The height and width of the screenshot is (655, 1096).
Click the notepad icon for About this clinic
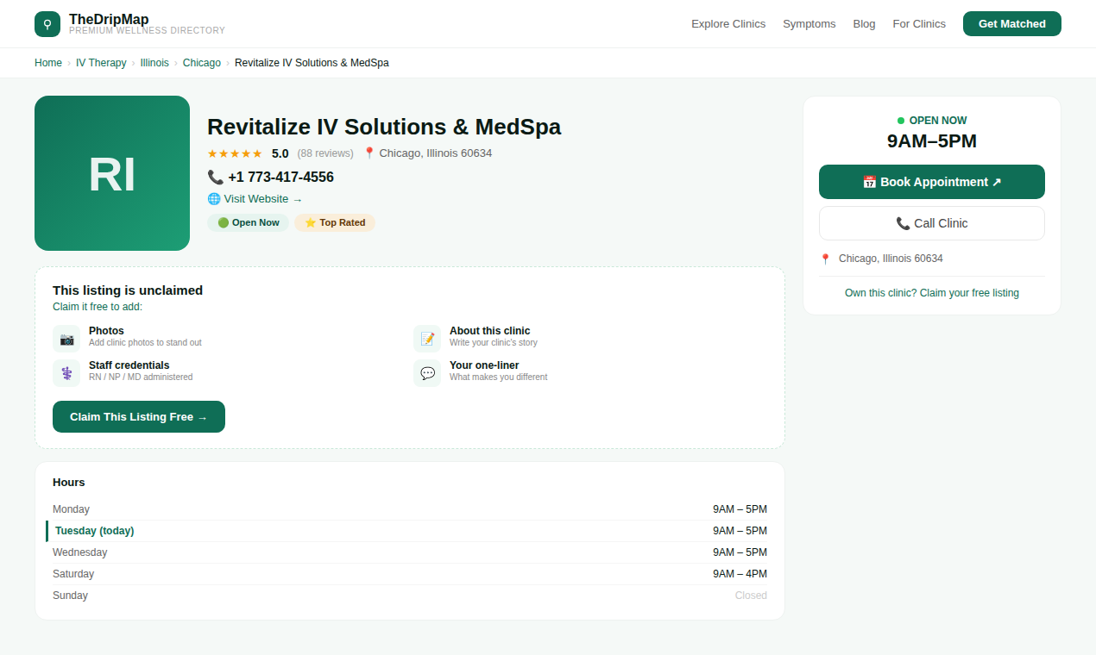click(427, 339)
